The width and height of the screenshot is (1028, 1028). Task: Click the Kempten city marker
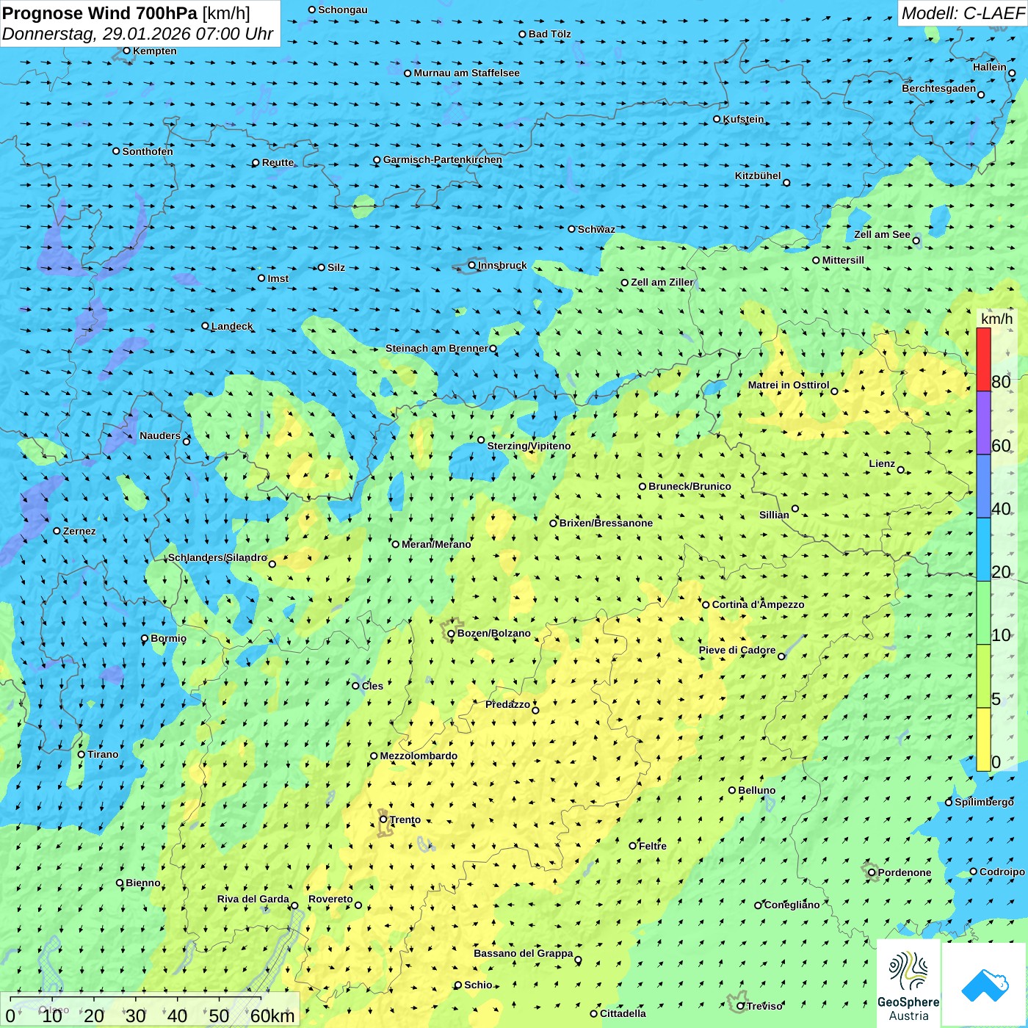tap(126, 51)
